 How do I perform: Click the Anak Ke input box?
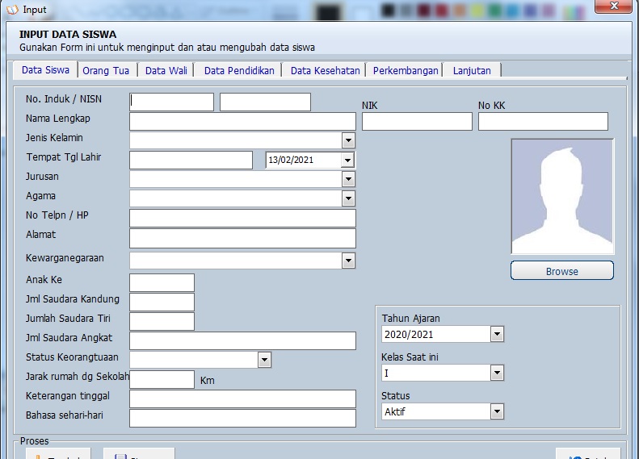(x=162, y=283)
